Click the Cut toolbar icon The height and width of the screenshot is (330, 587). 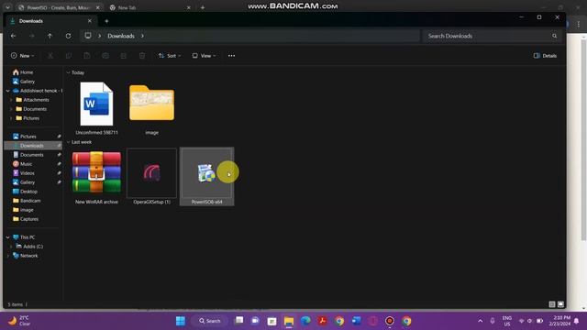point(50,56)
